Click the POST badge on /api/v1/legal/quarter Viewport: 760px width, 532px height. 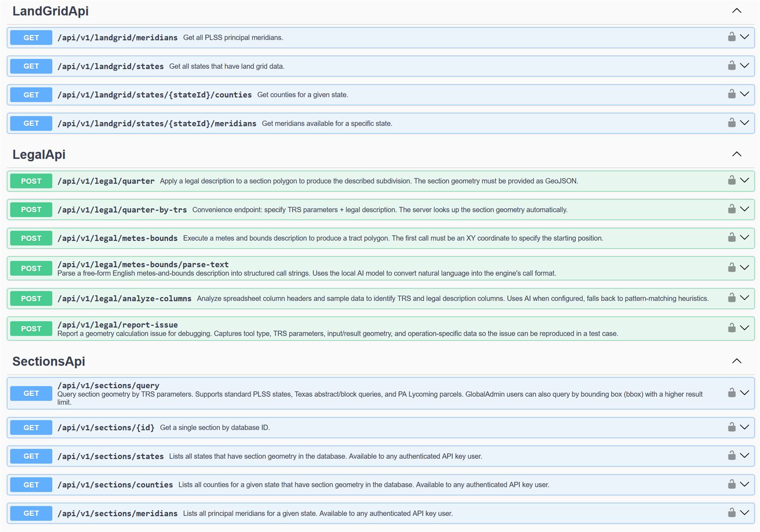pos(30,180)
